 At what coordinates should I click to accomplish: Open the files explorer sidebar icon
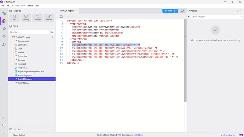pos(4,21)
